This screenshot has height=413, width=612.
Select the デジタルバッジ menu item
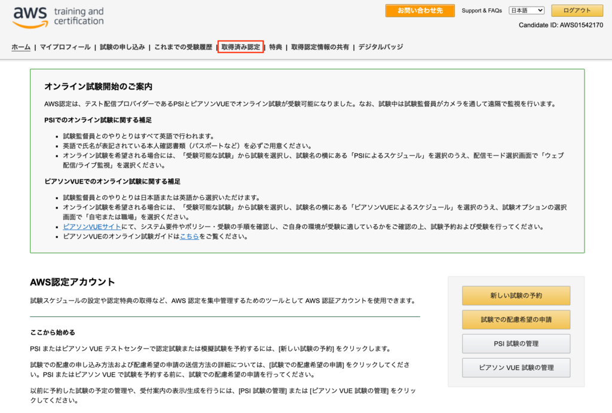[381, 47]
